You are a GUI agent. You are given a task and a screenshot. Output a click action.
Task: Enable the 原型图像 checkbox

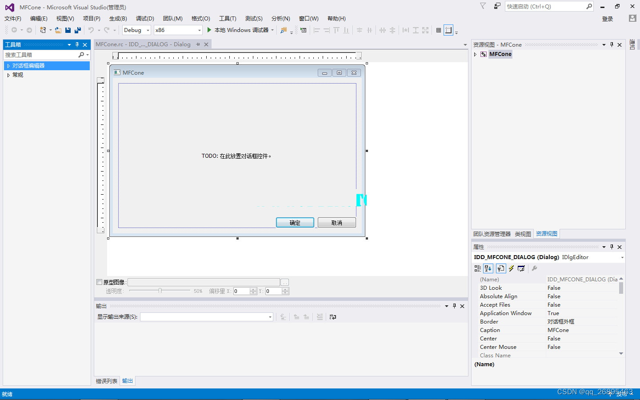(100, 282)
